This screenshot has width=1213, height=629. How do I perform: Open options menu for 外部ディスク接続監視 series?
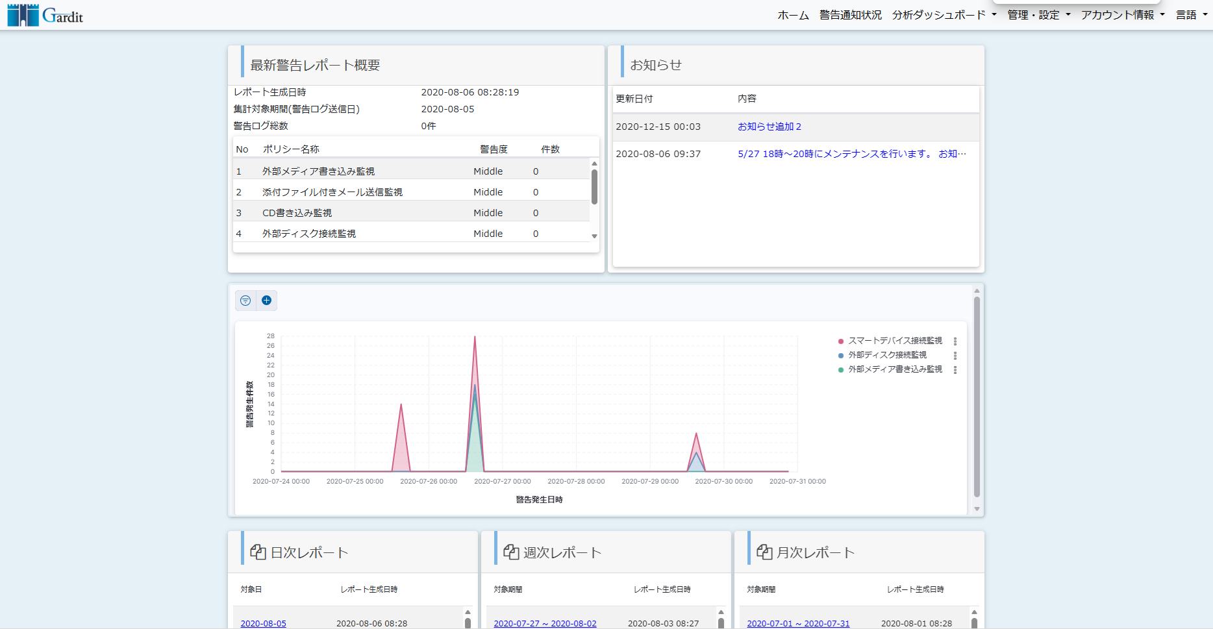955,355
